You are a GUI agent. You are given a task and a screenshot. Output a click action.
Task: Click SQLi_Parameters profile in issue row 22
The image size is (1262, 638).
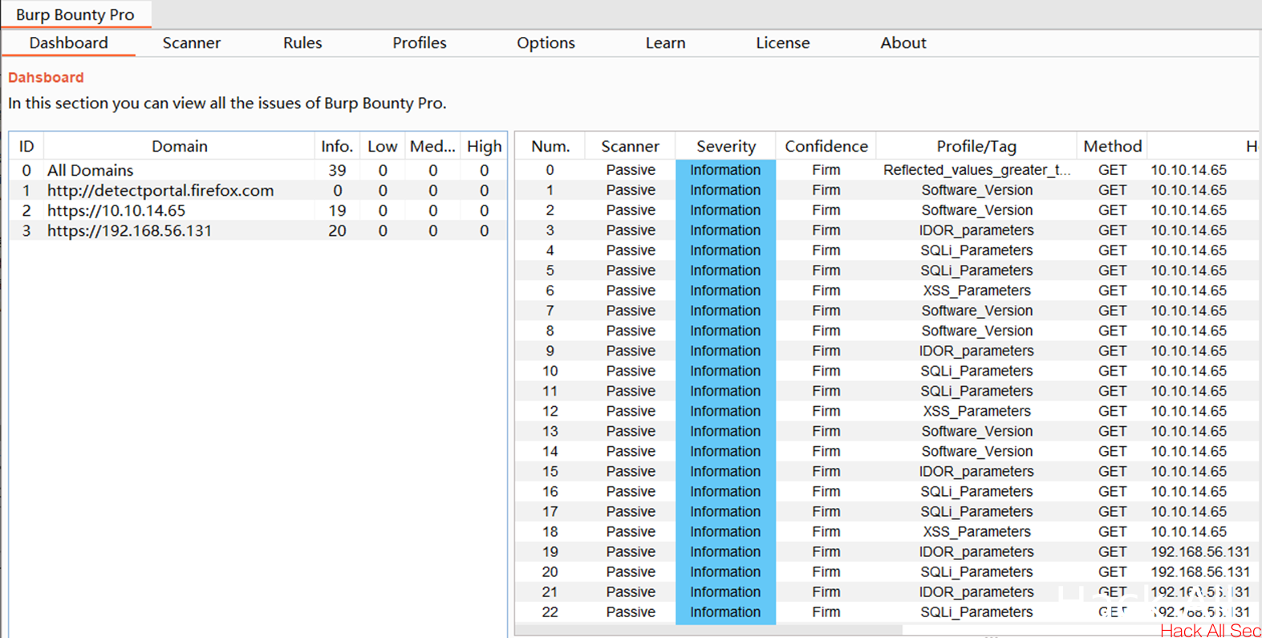tap(976, 612)
